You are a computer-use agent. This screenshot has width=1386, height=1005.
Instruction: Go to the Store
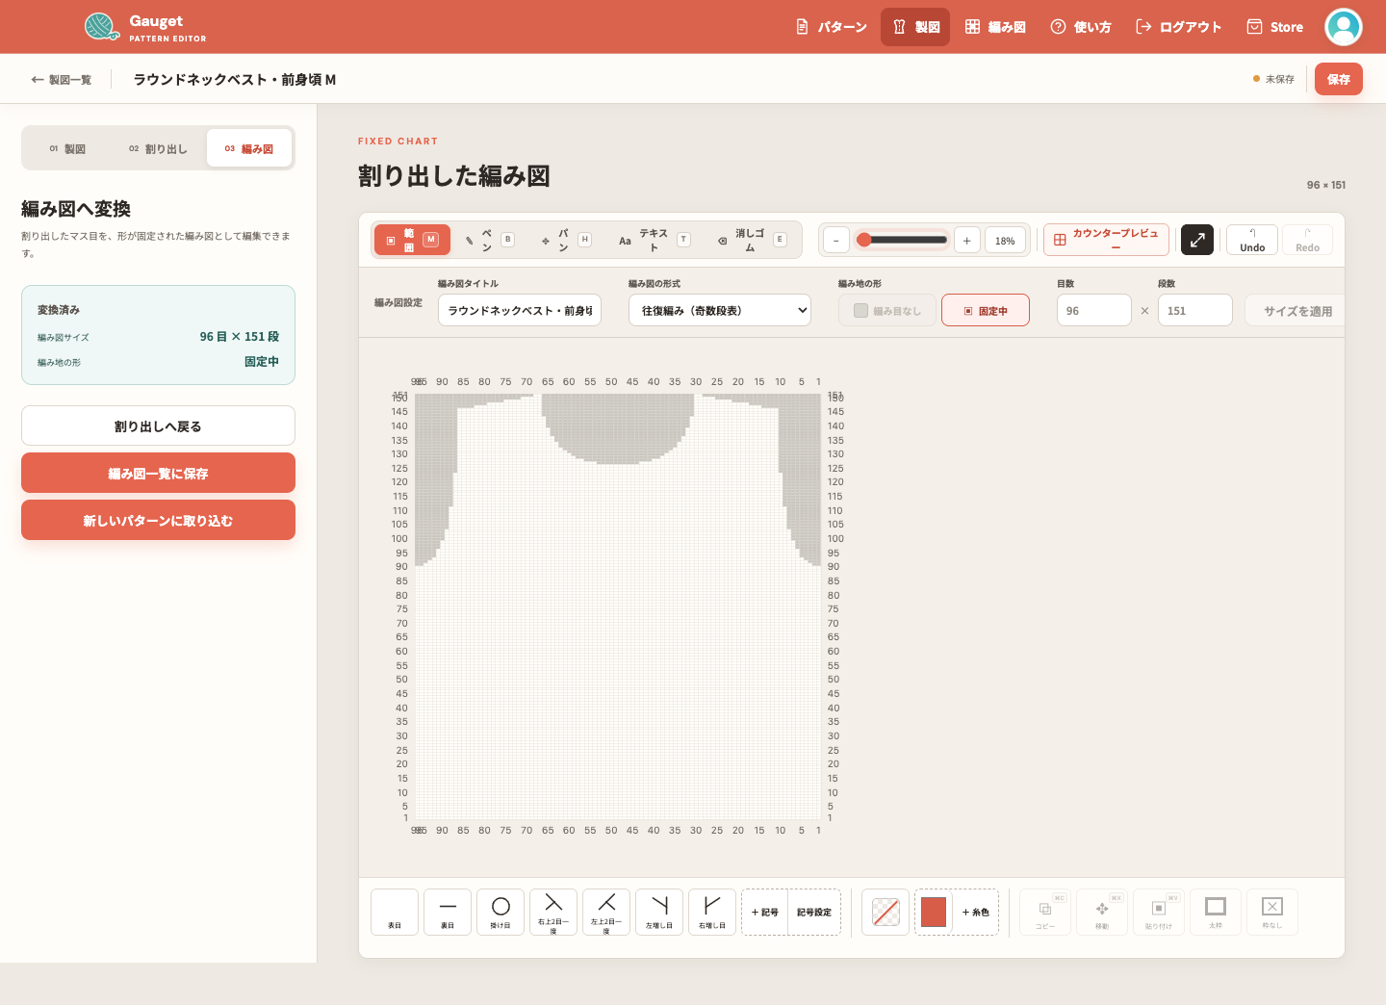(x=1275, y=27)
